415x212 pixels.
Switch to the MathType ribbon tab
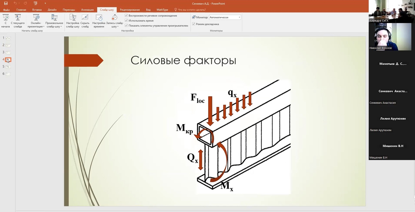pyautogui.click(x=162, y=10)
